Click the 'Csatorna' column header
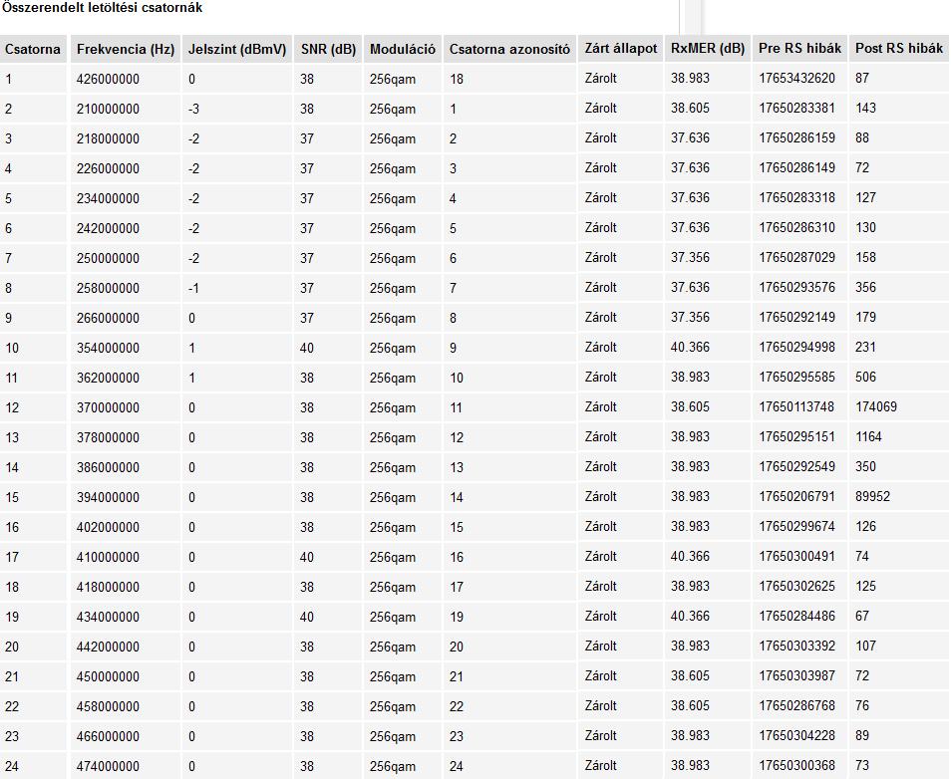The width and height of the screenshot is (951, 779). (x=33, y=49)
